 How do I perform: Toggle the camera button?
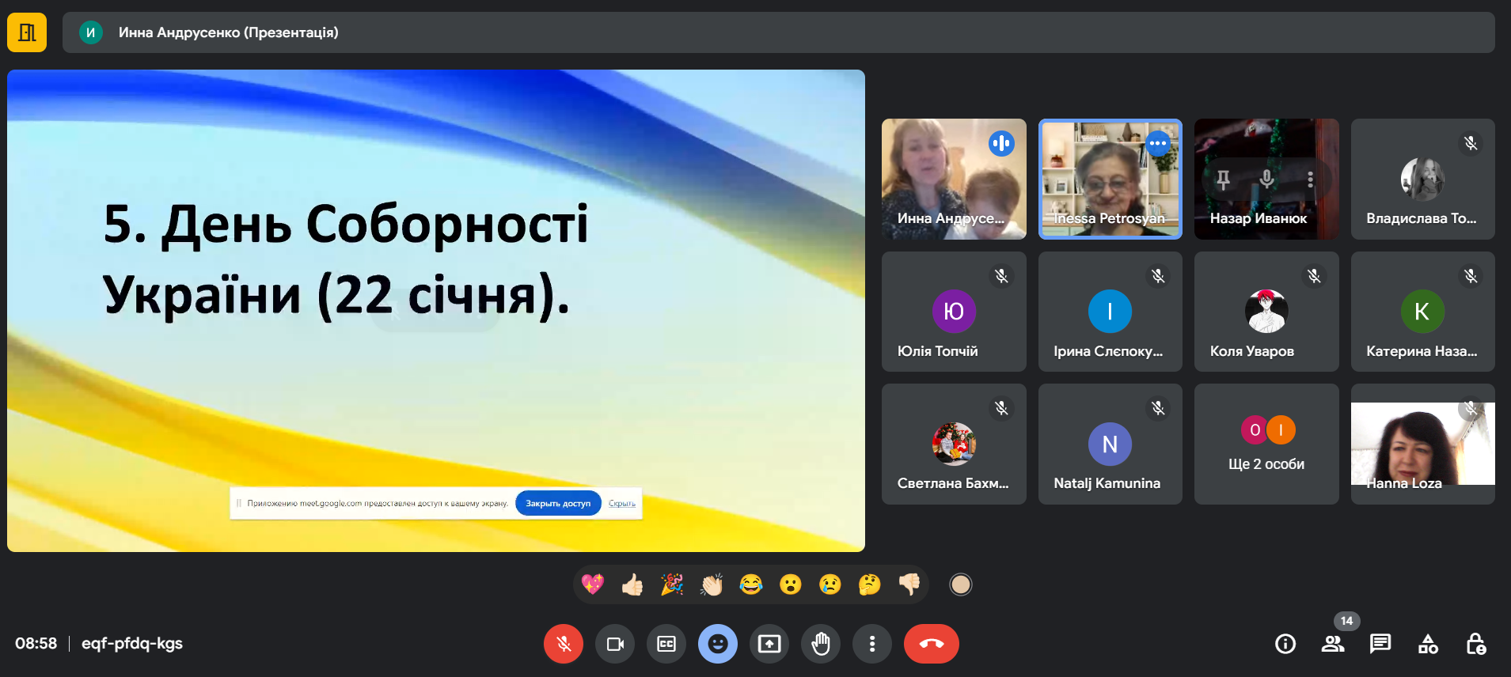click(615, 644)
